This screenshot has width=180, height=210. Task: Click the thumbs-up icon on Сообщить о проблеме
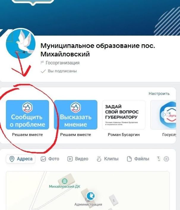[27, 107]
